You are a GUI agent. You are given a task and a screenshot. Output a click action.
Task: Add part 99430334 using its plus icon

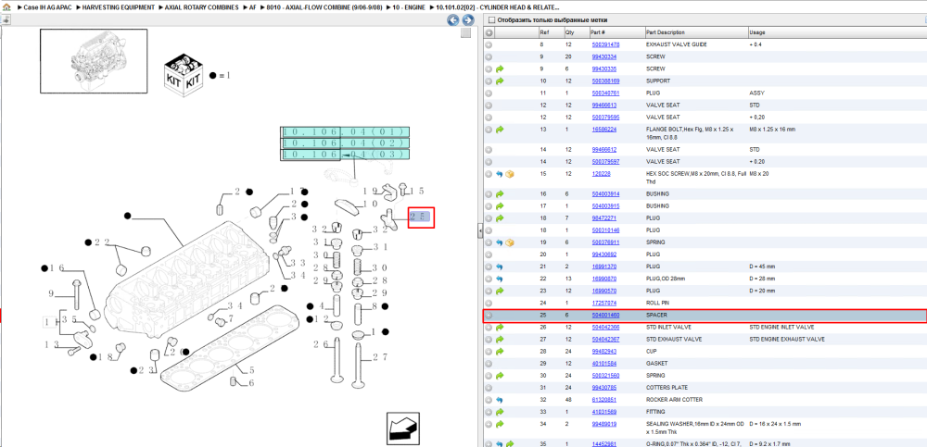click(x=489, y=56)
